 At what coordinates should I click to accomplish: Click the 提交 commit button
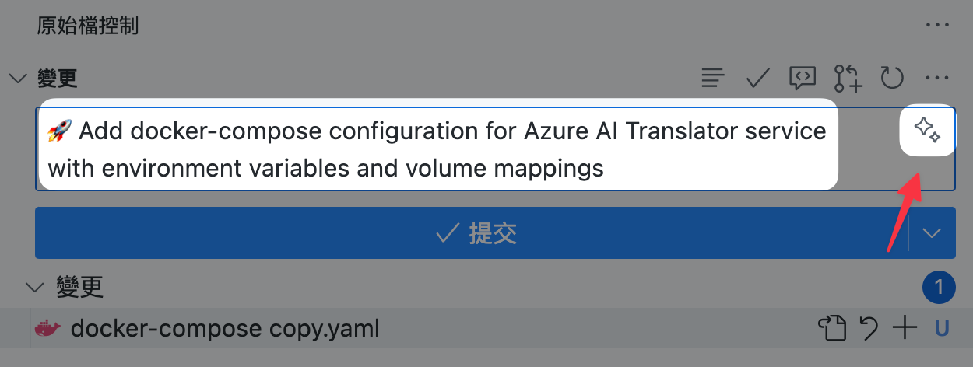pyautogui.click(x=472, y=232)
